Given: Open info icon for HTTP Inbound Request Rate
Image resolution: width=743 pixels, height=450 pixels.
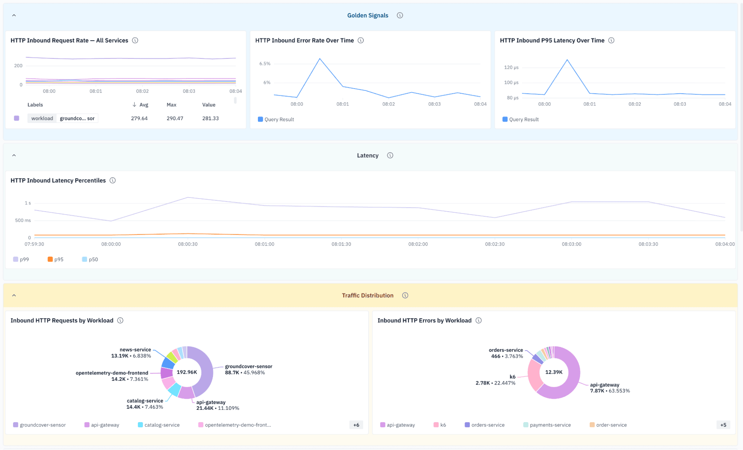Looking at the screenshot, I should click(135, 40).
